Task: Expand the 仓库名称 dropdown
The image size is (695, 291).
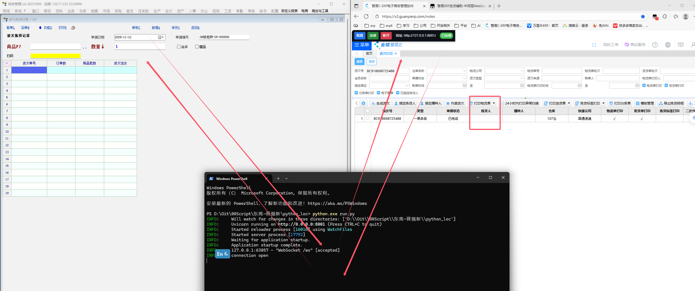Action: [464, 71]
